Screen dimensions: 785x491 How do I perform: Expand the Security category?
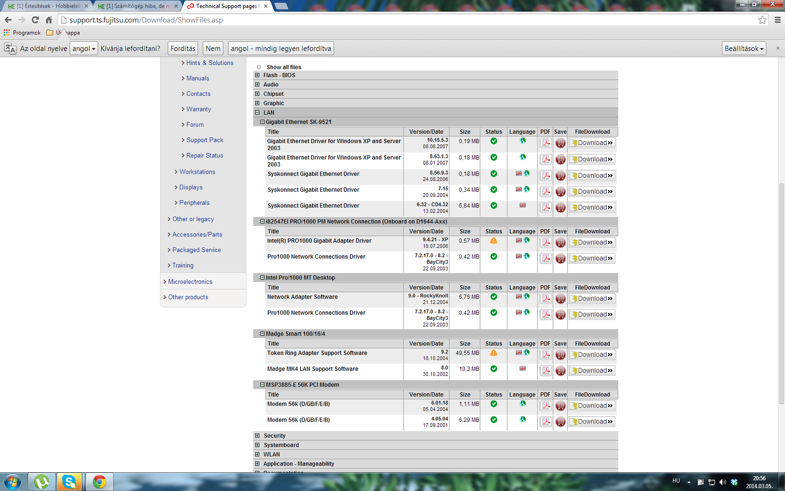[257, 436]
